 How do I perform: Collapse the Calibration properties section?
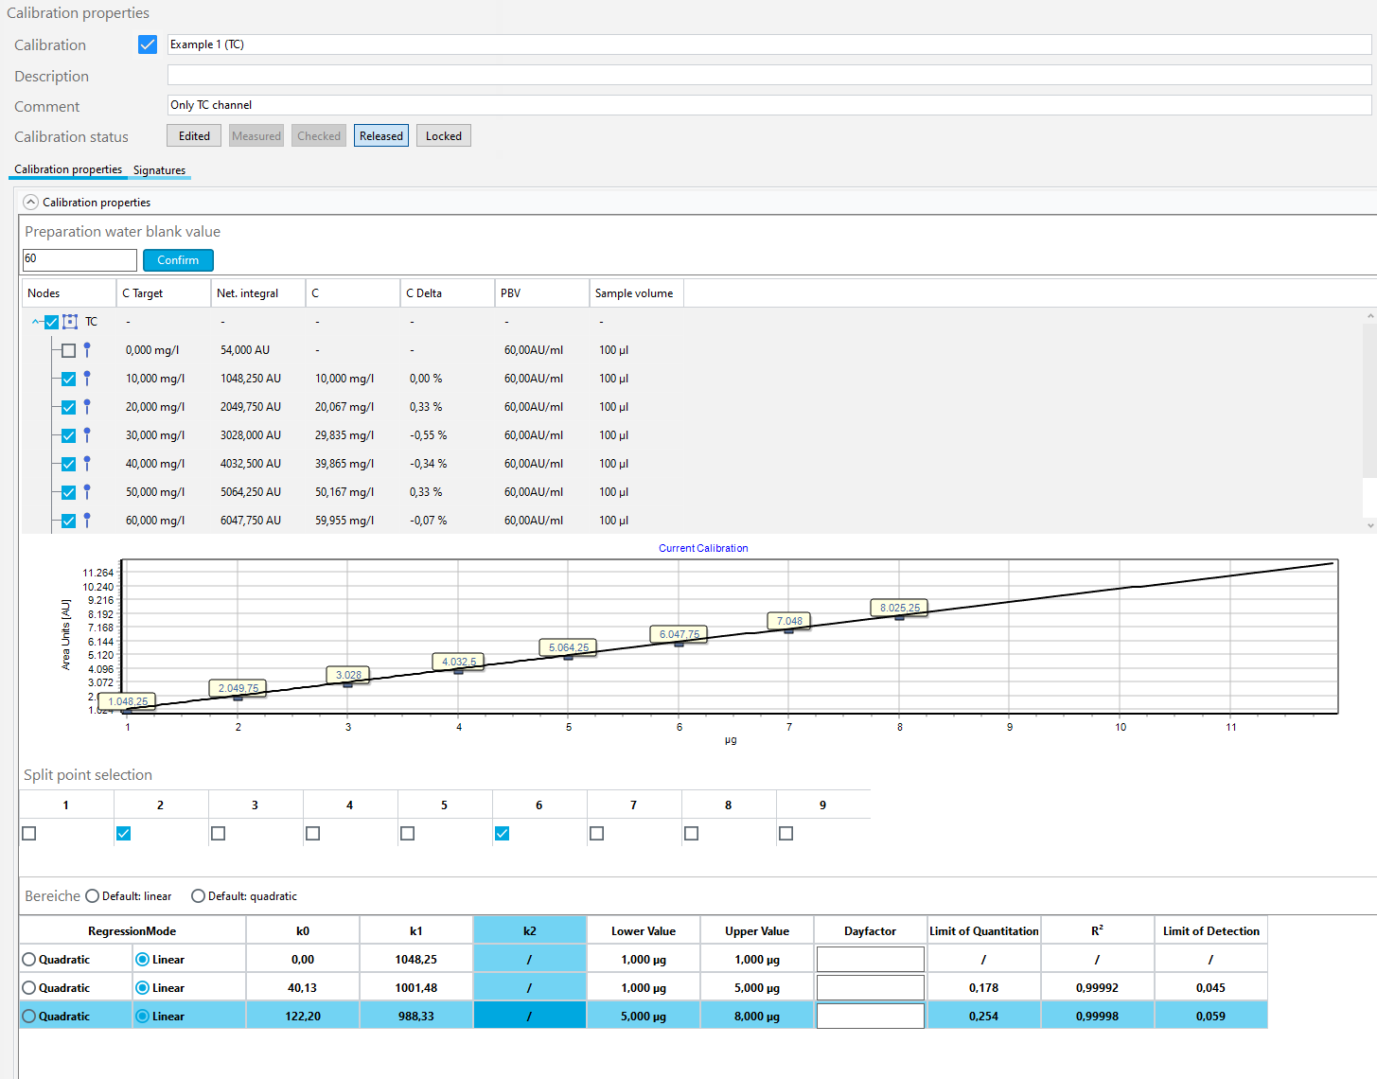(x=30, y=203)
